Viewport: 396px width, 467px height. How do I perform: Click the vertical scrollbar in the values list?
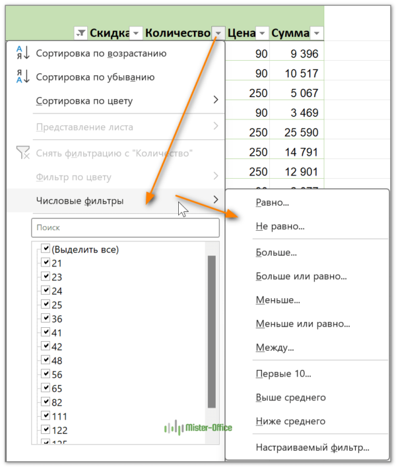tap(211, 330)
